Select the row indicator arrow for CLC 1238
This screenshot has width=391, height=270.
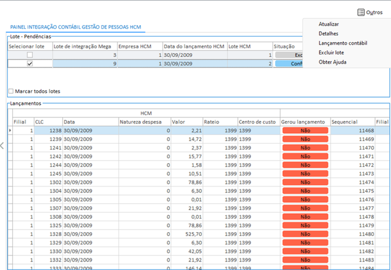point(10,131)
